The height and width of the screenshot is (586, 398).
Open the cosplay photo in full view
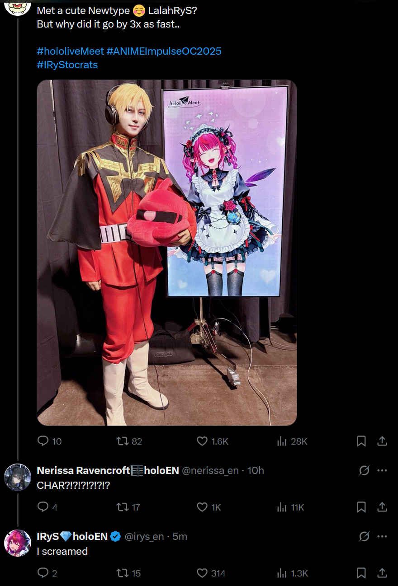pos(167,253)
